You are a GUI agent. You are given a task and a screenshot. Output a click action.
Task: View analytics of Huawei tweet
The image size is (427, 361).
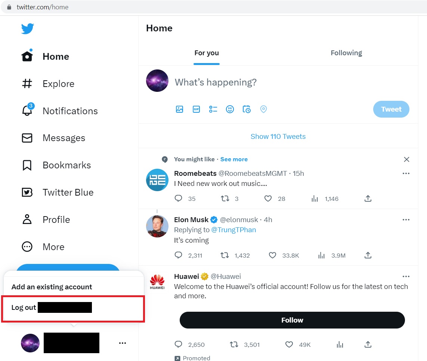(340, 345)
